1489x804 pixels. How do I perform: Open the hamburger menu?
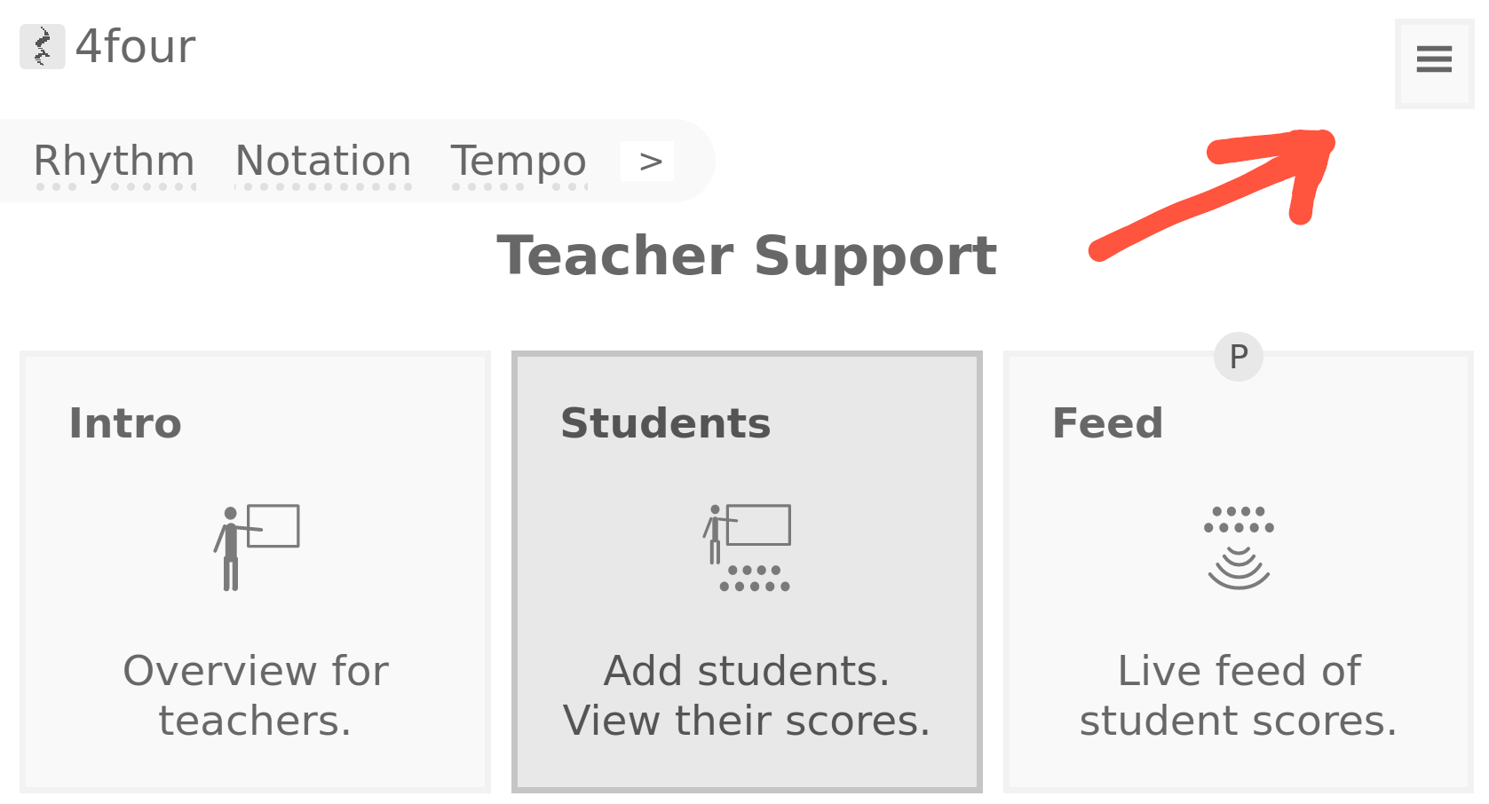1433,60
